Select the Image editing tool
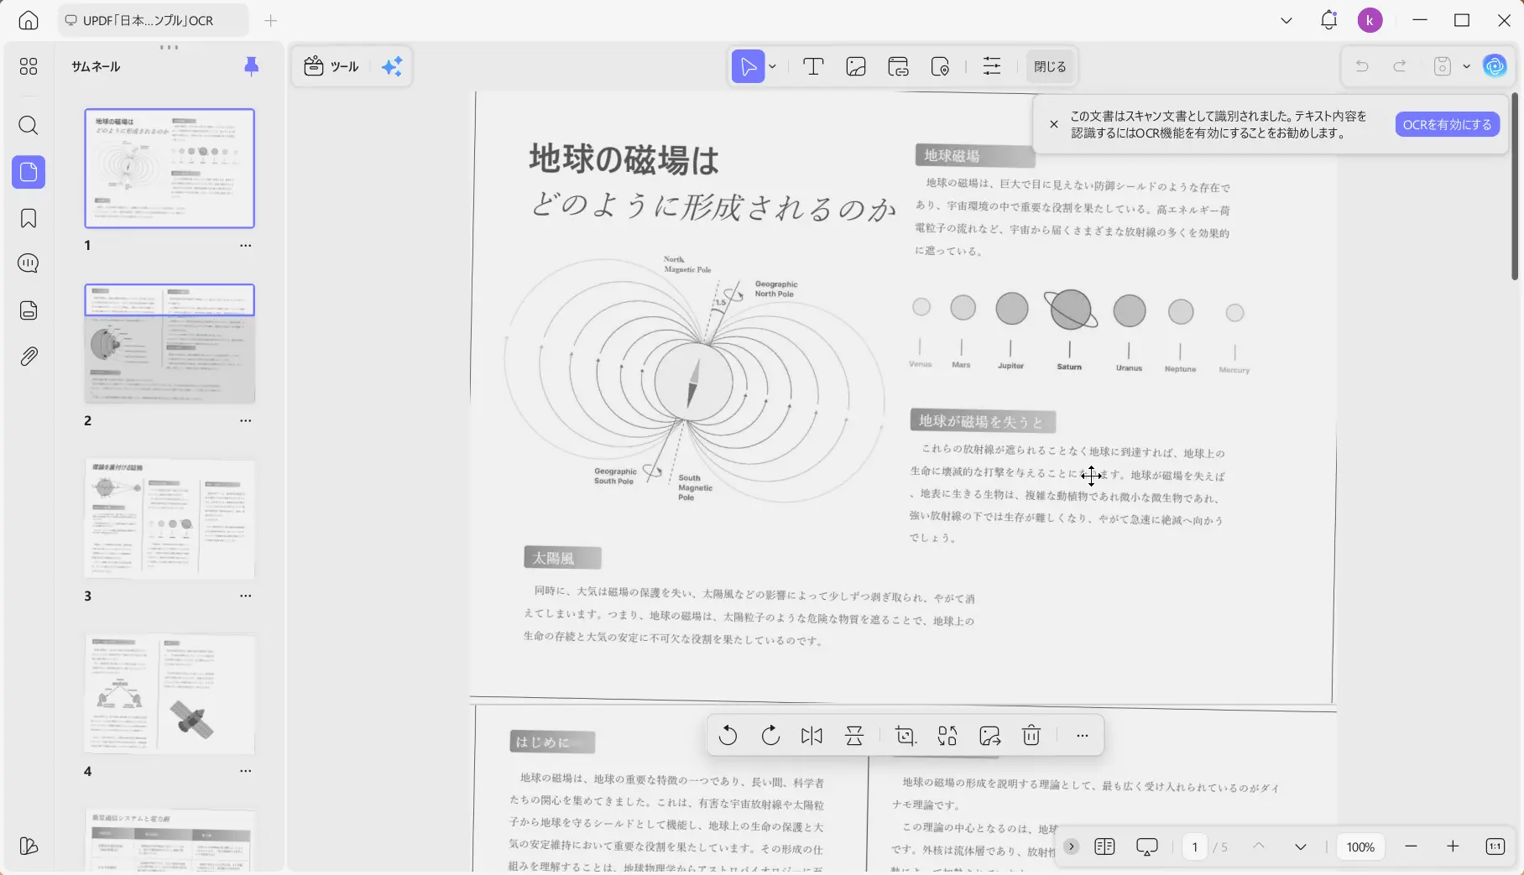Screen dimensions: 1524x875 coord(856,66)
